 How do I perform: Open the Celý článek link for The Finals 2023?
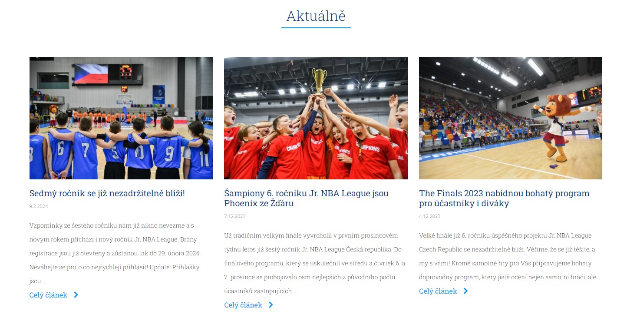[x=438, y=291]
